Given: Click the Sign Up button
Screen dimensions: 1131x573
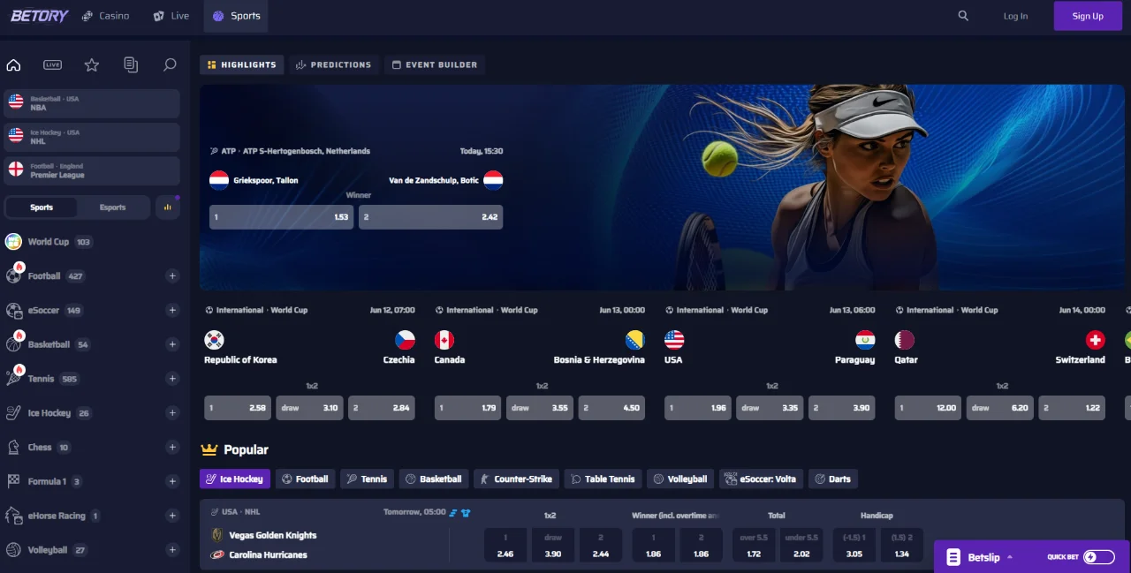Looking at the screenshot, I should [1088, 16].
